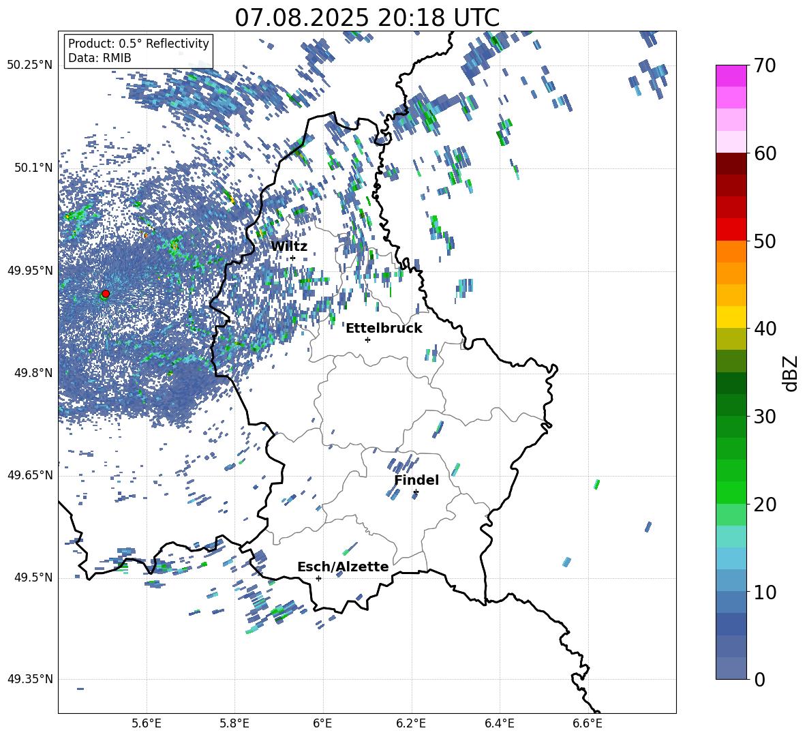Click the red radar site marker dot
The height and width of the screenshot is (737, 807).
click(x=106, y=294)
